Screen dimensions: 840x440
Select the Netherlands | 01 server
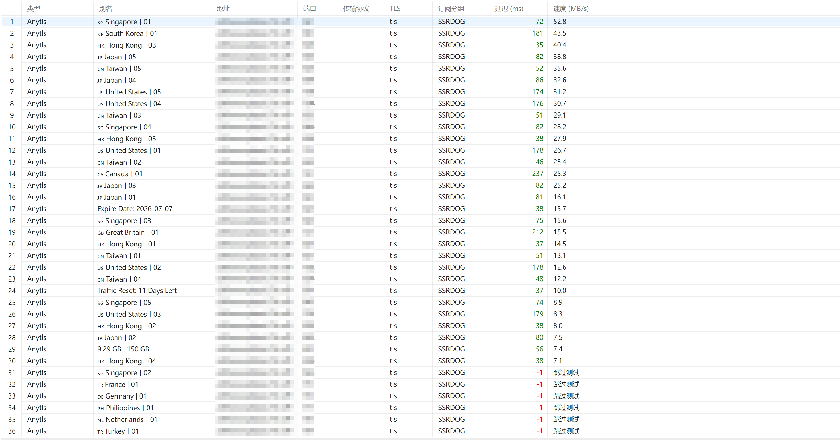pos(420,420)
